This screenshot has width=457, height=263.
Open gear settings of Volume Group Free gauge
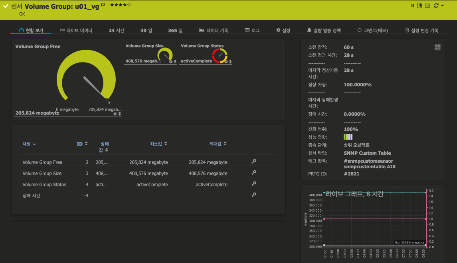(115, 114)
